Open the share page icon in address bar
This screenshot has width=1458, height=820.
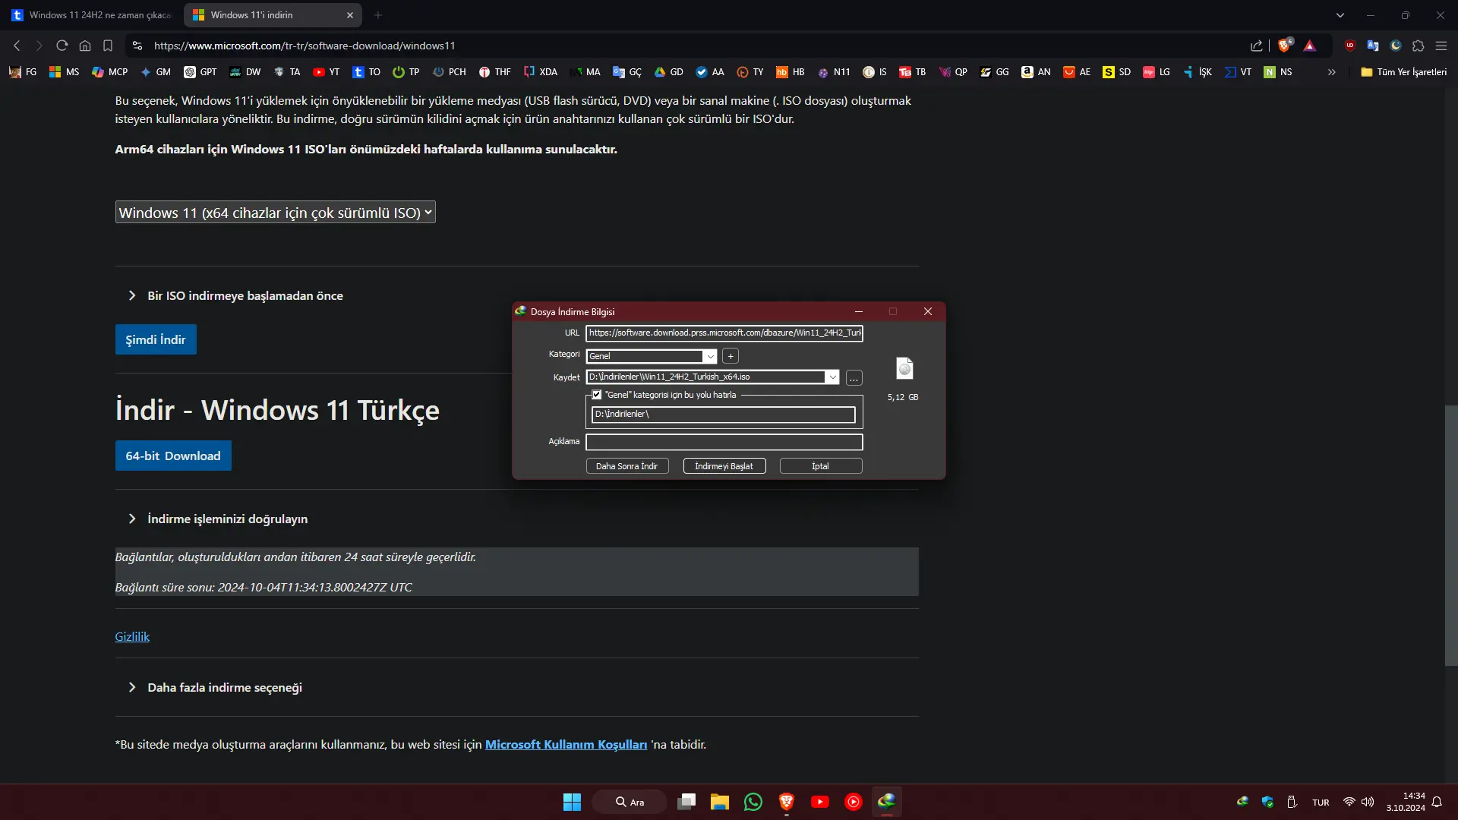click(1257, 46)
